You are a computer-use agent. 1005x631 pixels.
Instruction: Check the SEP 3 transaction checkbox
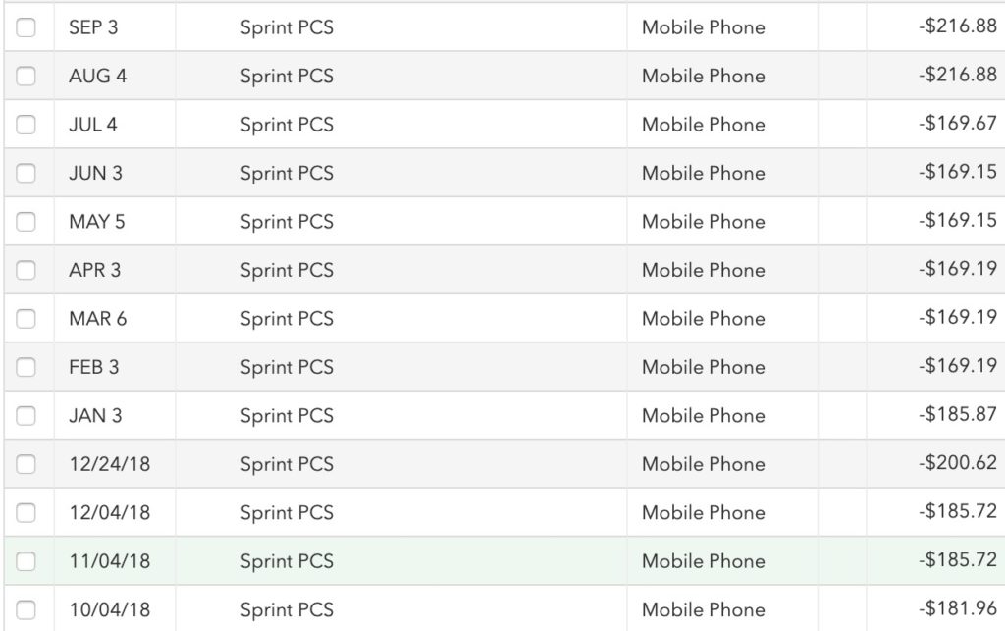tap(26, 27)
